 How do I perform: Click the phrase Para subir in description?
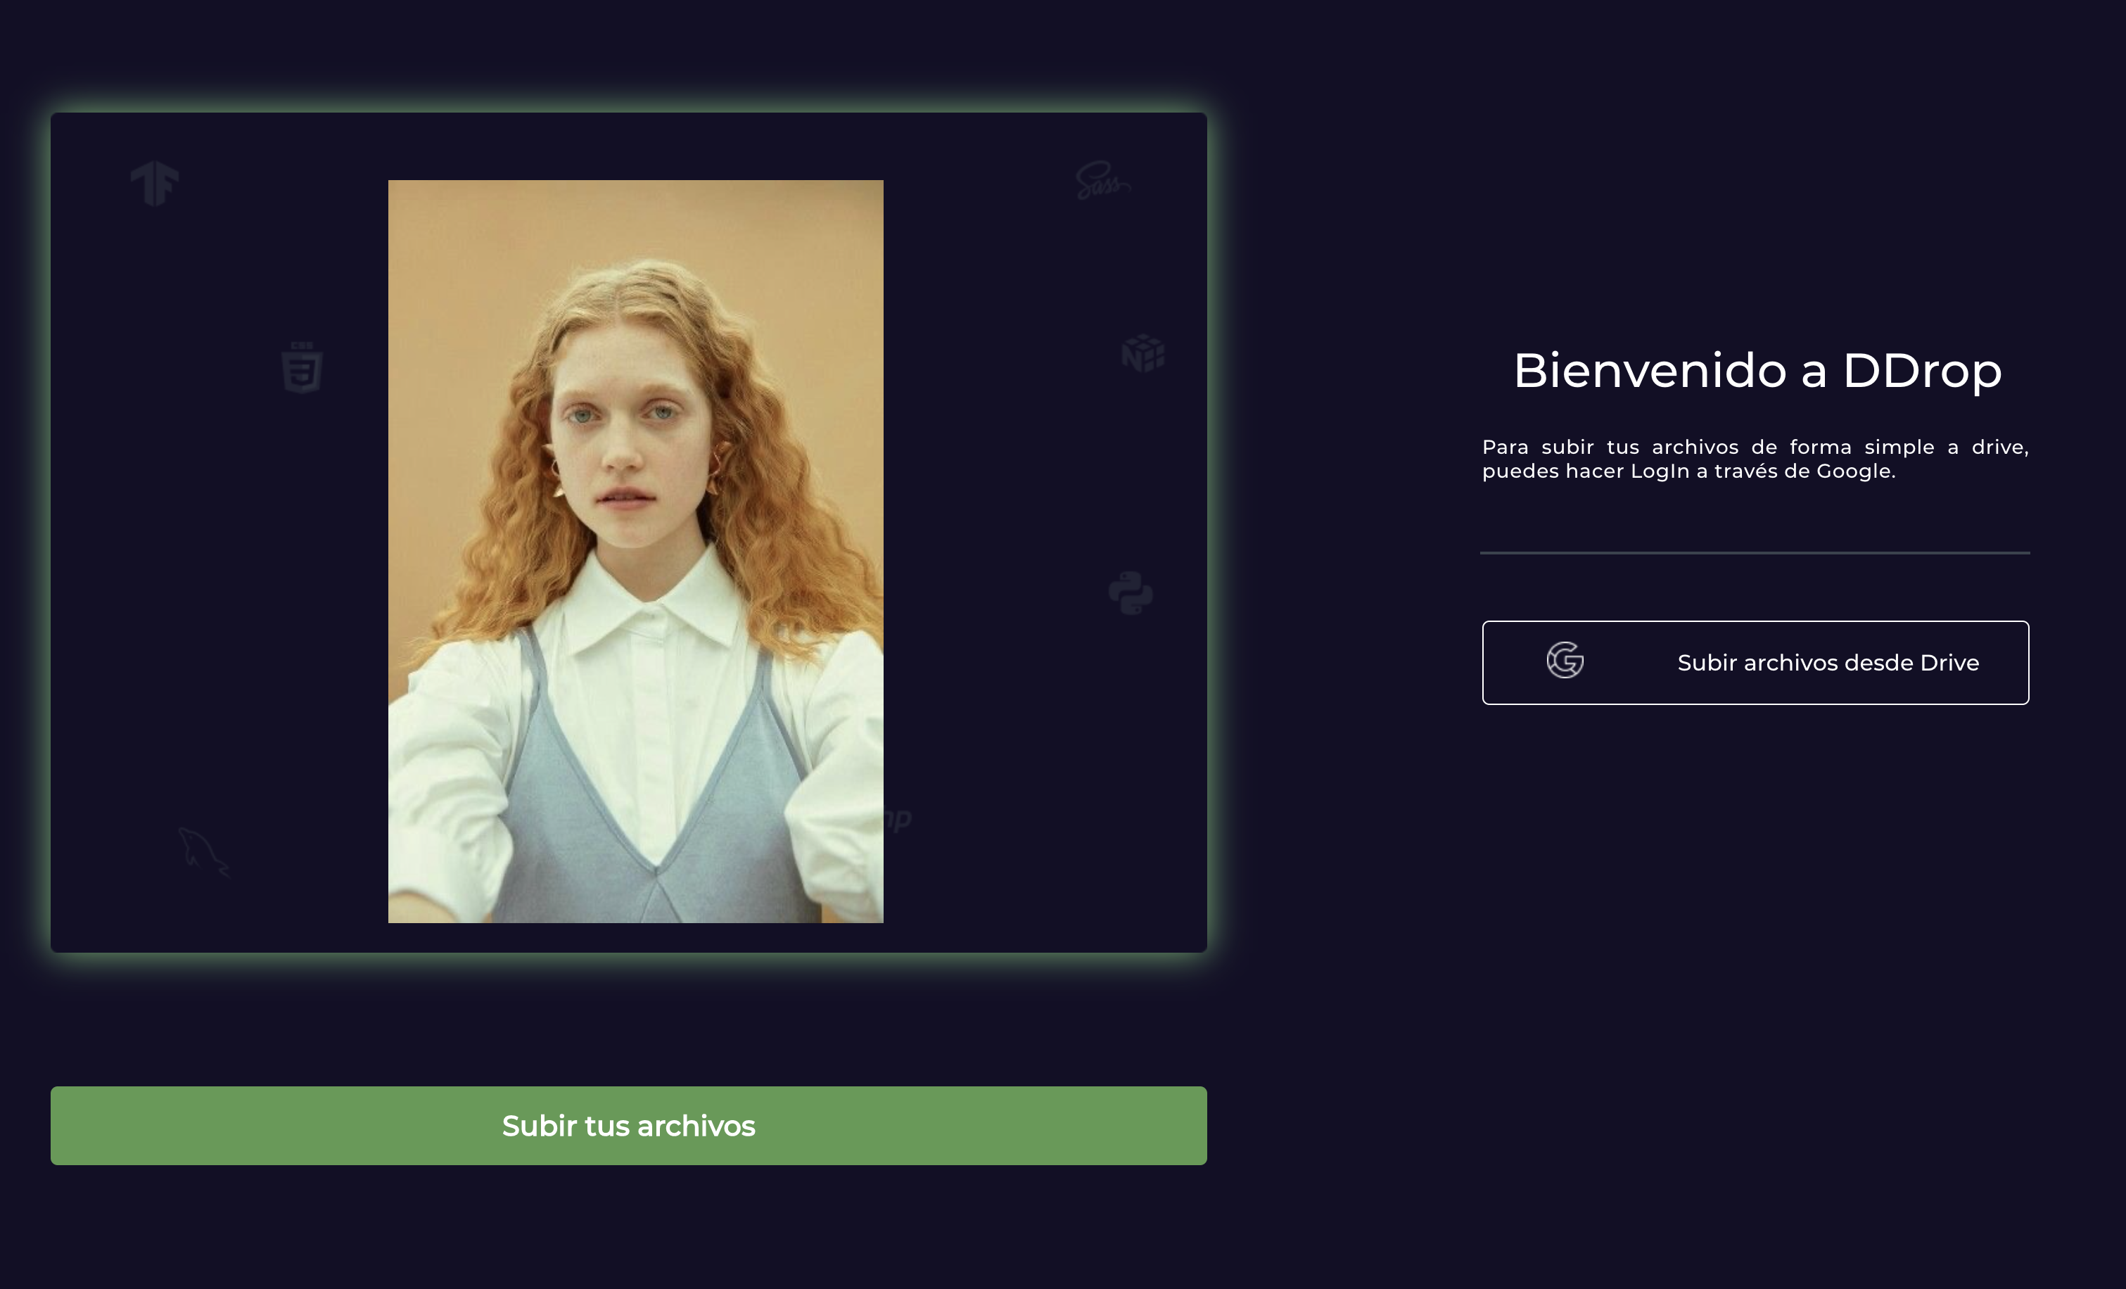[1538, 447]
